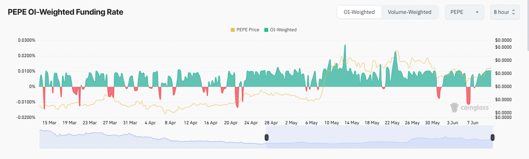This screenshot has height=159, width=529.
Task: Grab the left handle of the range navigator
Action: coord(266,137)
